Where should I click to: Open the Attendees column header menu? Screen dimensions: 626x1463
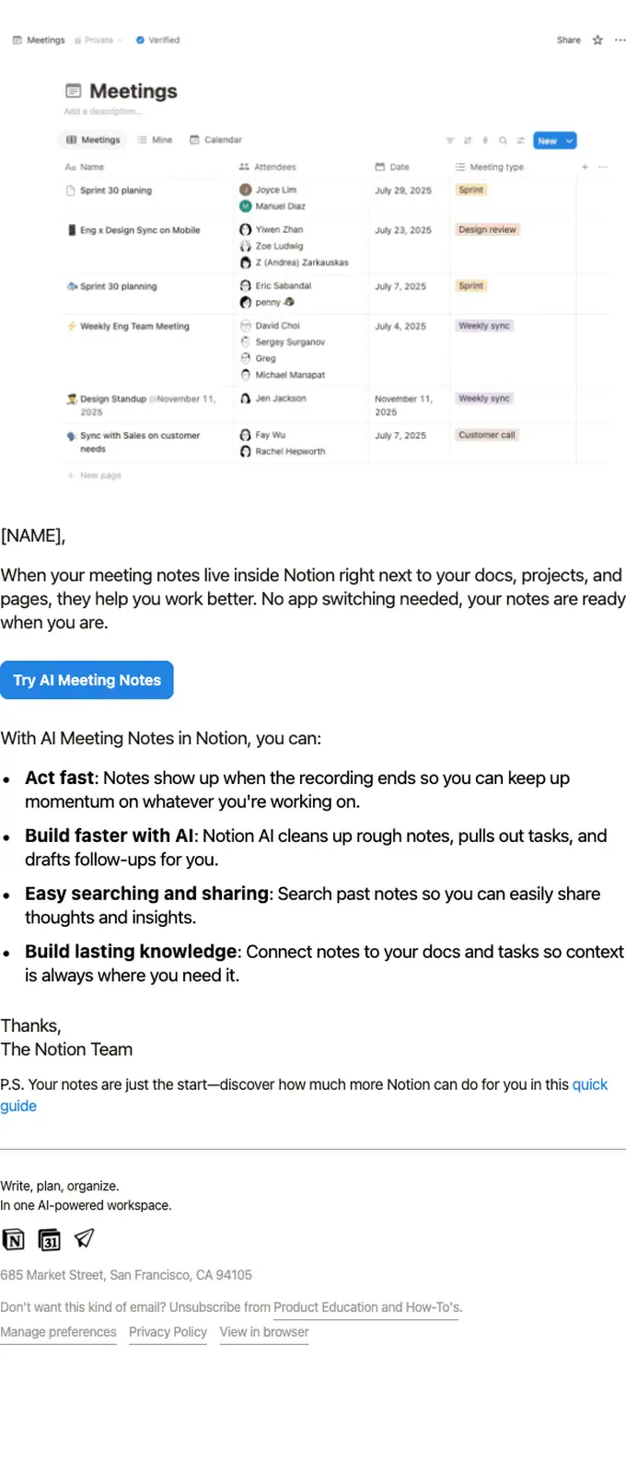[268, 167]
